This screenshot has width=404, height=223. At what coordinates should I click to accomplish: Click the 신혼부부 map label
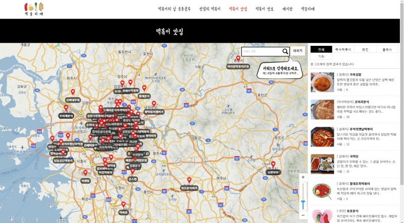point(273,172)
